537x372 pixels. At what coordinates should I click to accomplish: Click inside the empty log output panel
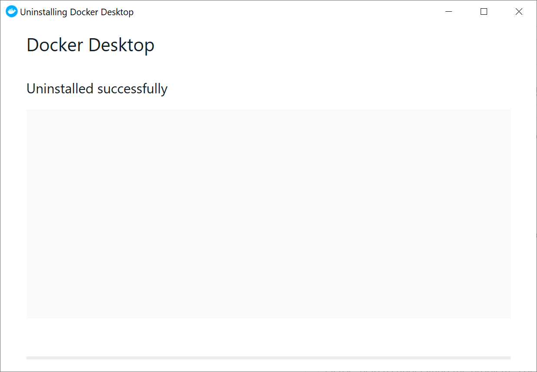pyautogui.click(x=268, y=213)
